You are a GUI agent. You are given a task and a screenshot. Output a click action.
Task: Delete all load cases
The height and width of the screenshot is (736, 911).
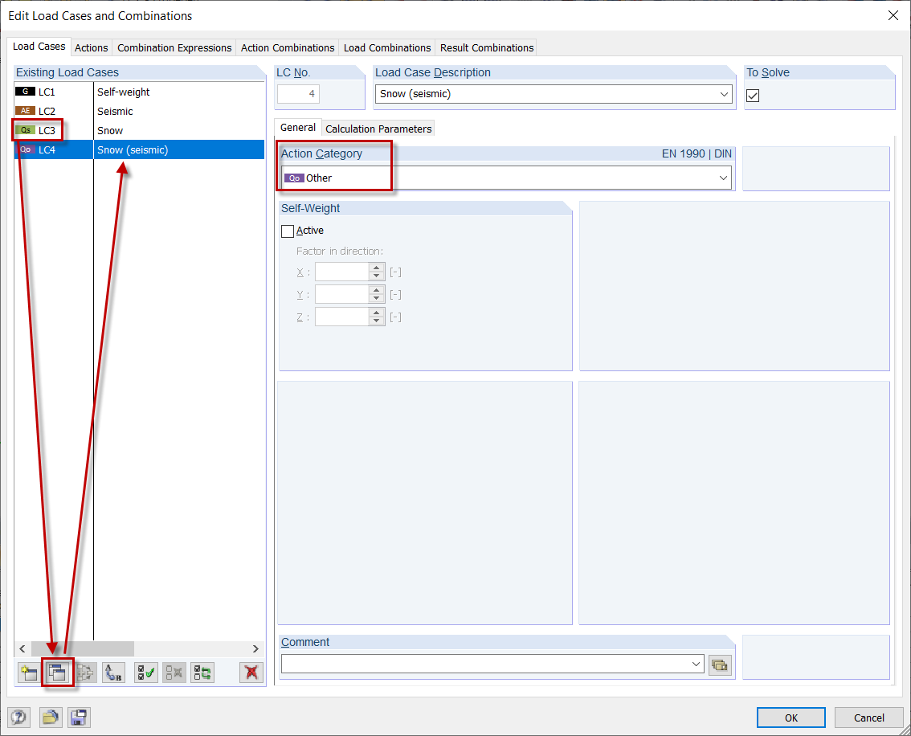pyautogui.click(x=250, y=673)
